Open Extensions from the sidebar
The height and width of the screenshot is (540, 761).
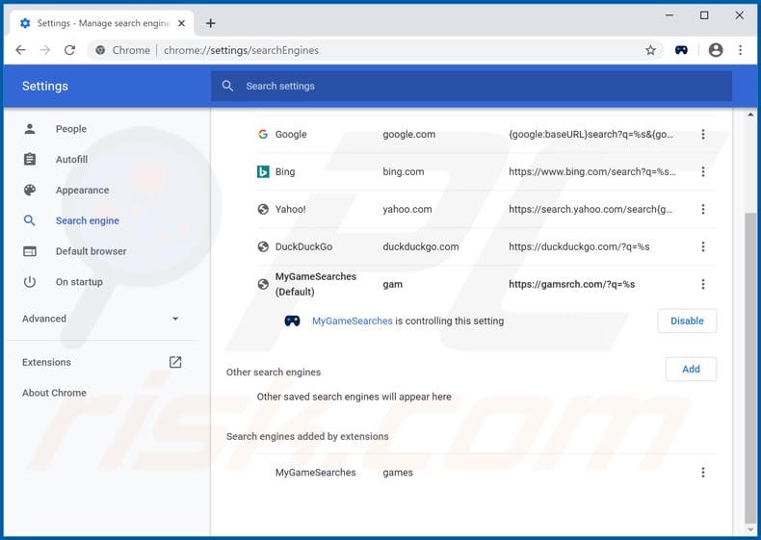pos(46,363)
